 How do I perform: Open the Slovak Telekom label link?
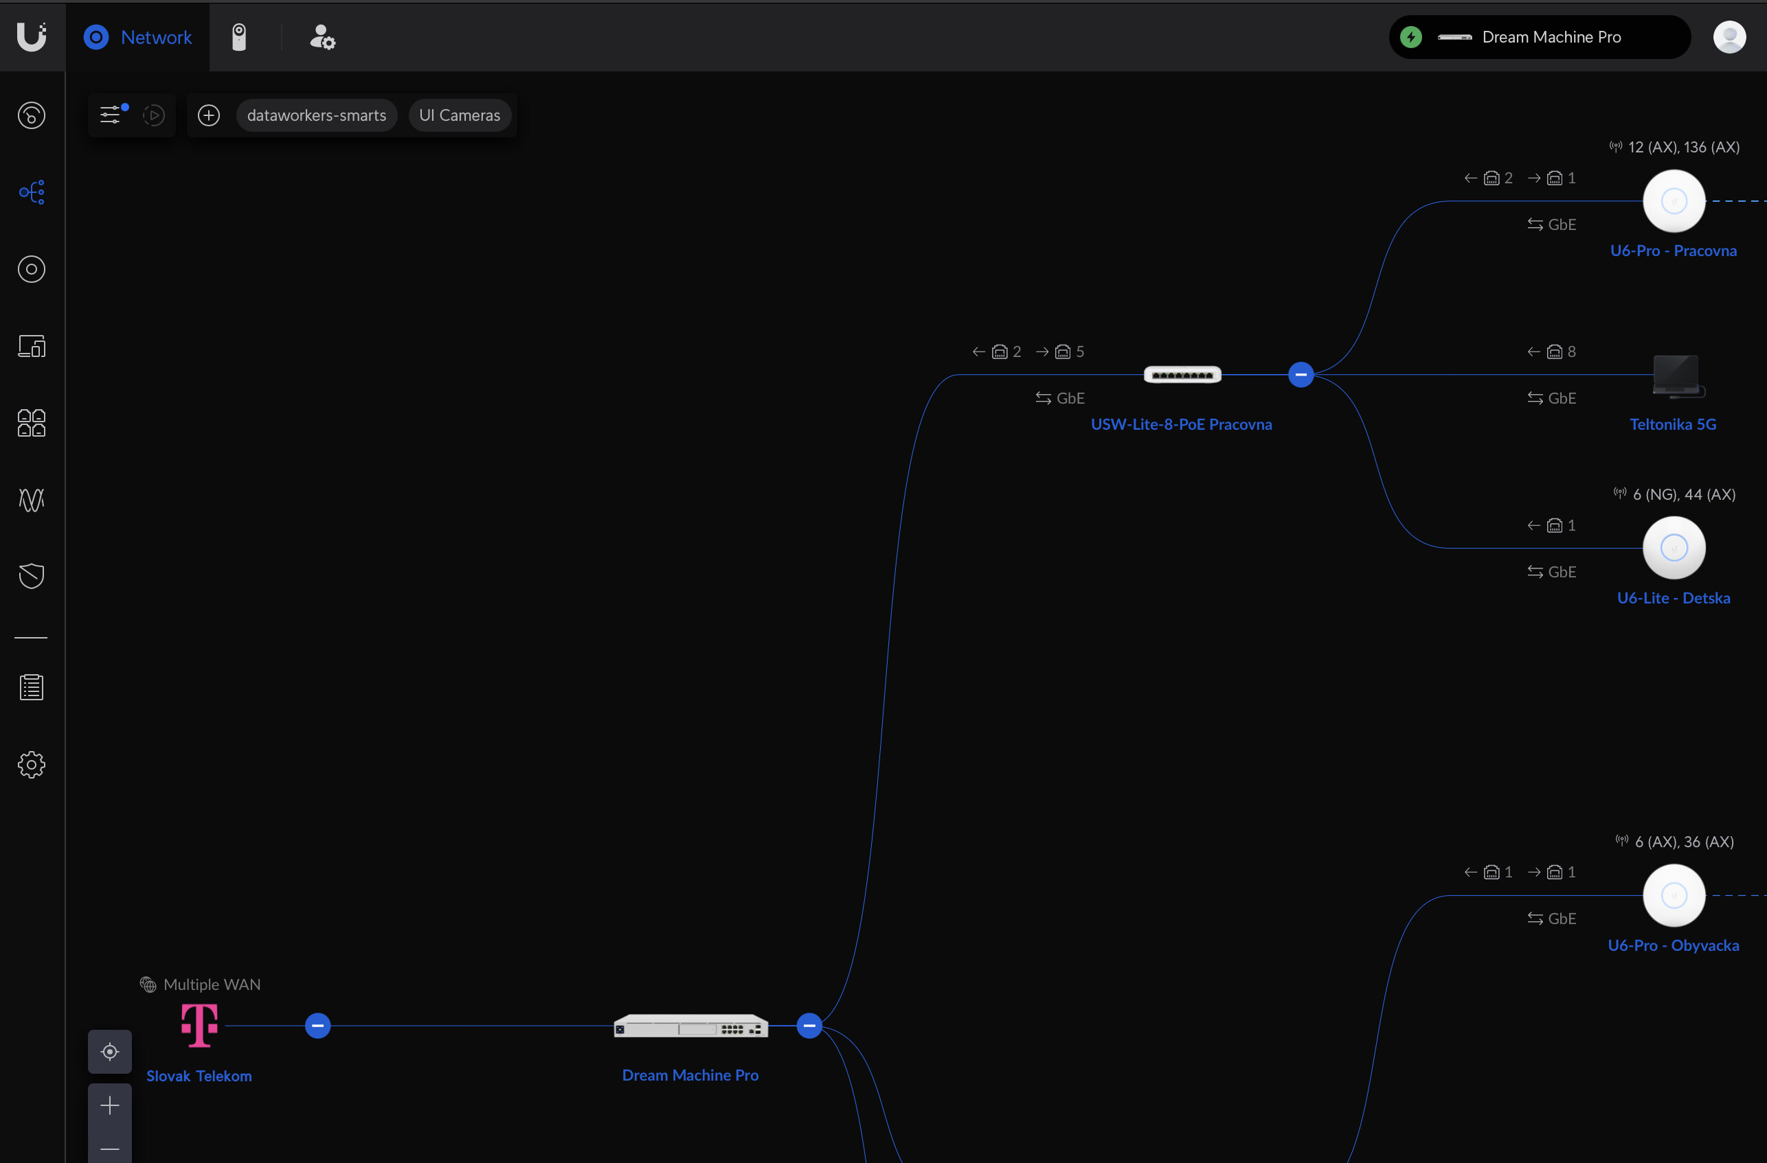(199, 1076)
